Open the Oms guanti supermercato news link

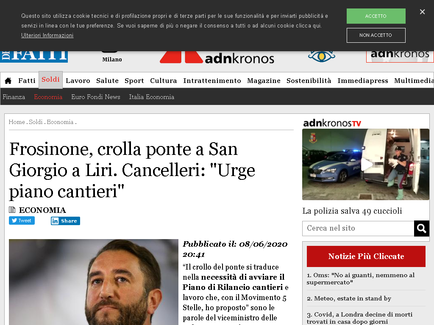360,278
